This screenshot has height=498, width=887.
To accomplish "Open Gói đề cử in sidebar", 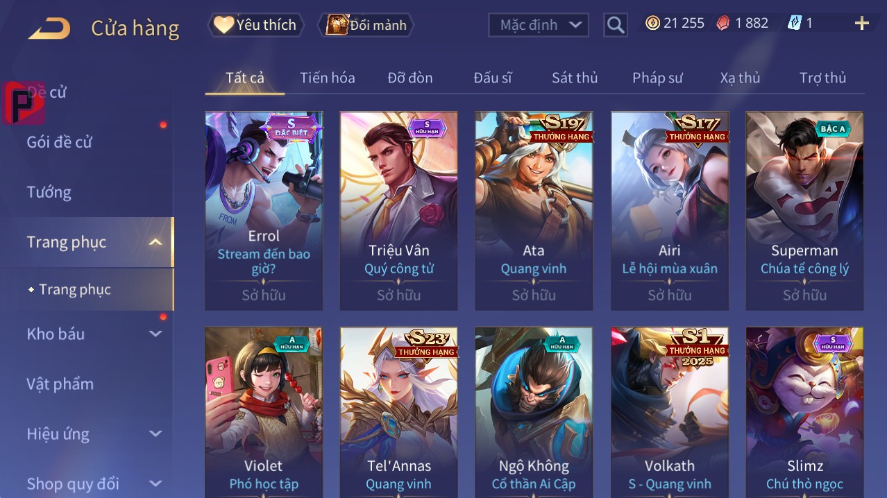I will coord(60,142).
